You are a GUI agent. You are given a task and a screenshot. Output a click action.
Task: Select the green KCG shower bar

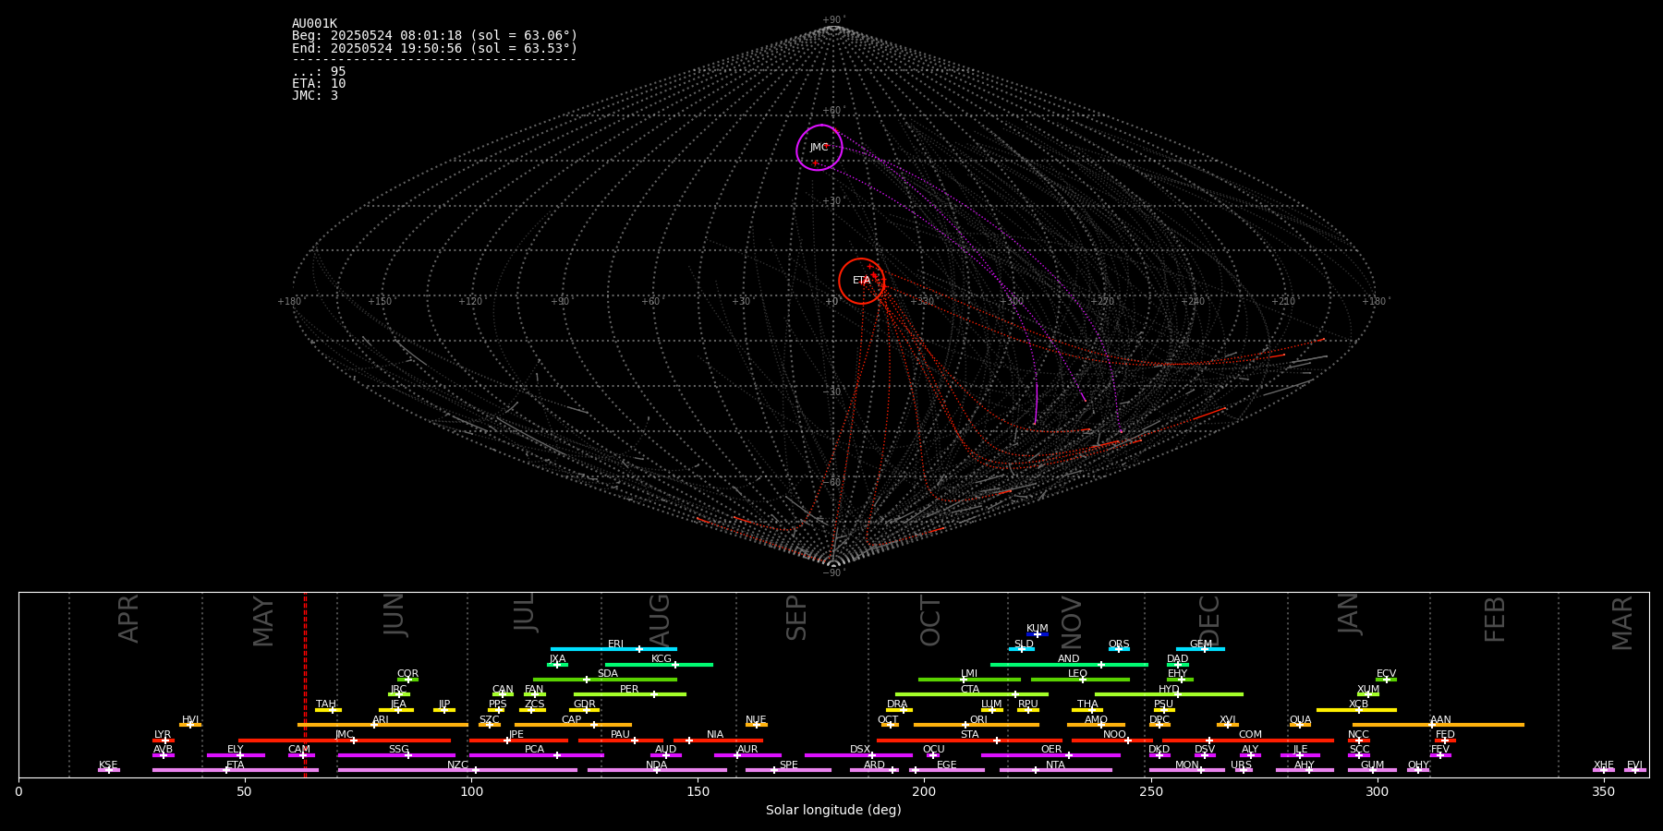(x=659, y=665)
